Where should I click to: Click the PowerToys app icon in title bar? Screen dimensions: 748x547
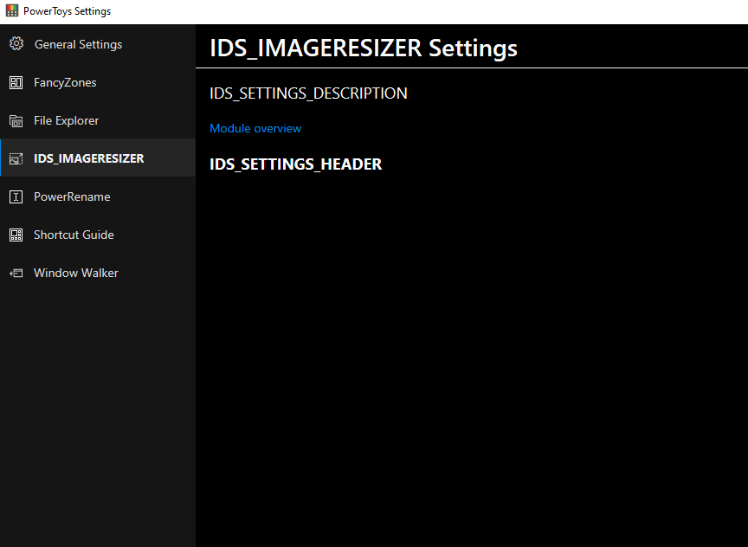[12, 10]
